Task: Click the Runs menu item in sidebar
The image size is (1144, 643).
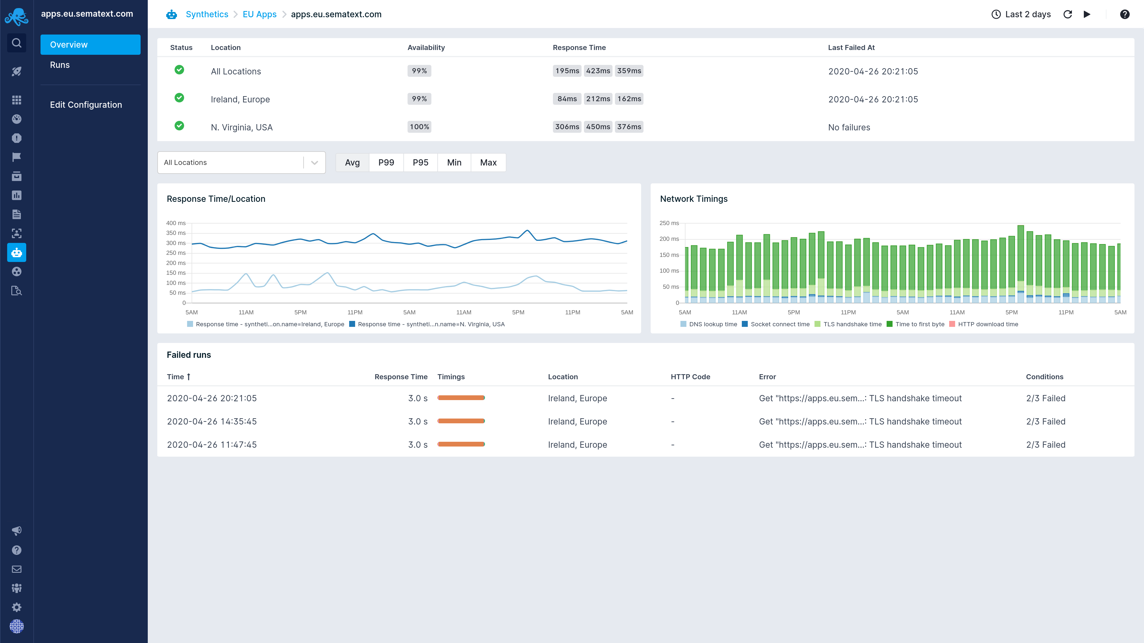Action: (x=59, y=64)
